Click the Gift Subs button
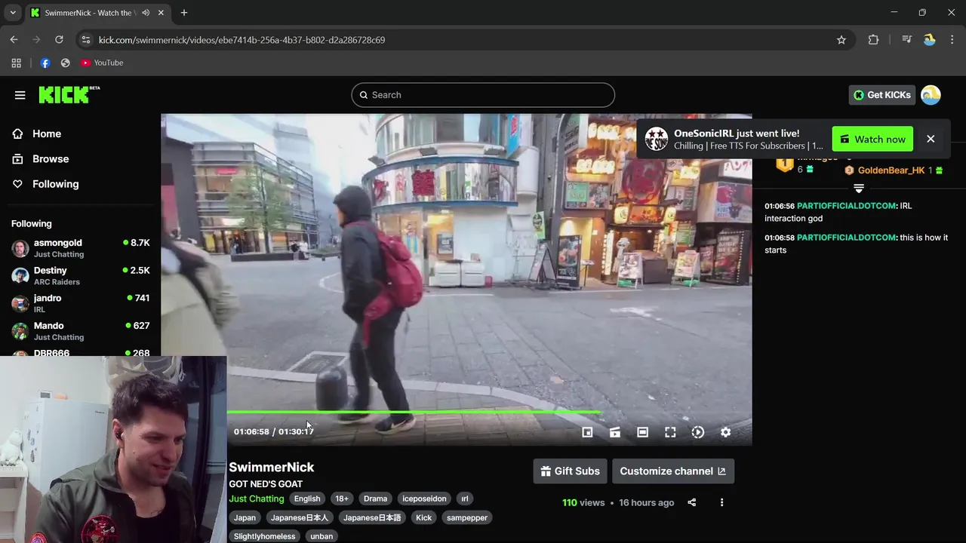 click(x=571, y=471)
